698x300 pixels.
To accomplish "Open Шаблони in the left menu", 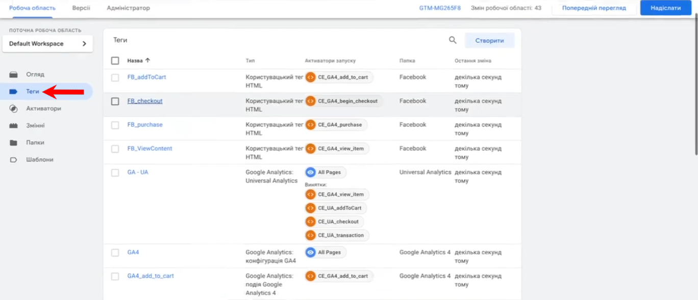I will (x=40, y=159).
